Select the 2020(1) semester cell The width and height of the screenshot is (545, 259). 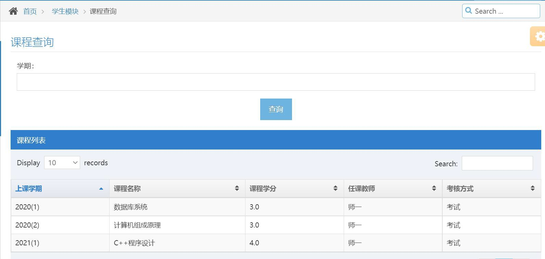(x=60, y=207)
